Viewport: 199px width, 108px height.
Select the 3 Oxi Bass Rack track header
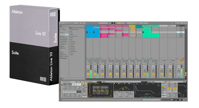click(104, 26)
